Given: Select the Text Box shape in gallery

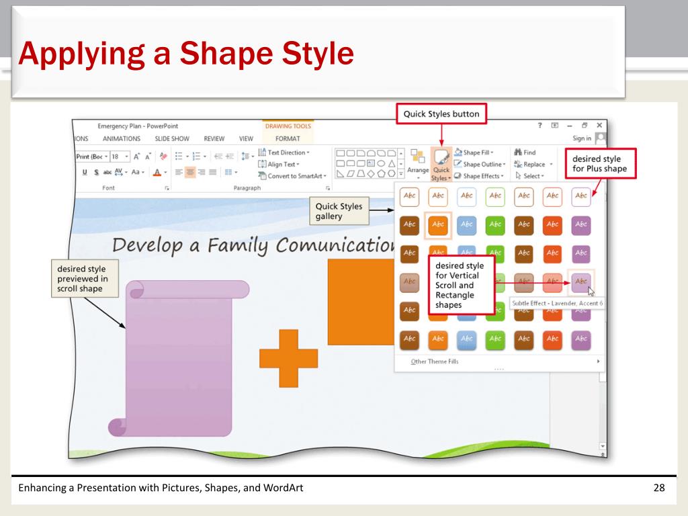Looking at the screenshot, I should pos(371,163).
